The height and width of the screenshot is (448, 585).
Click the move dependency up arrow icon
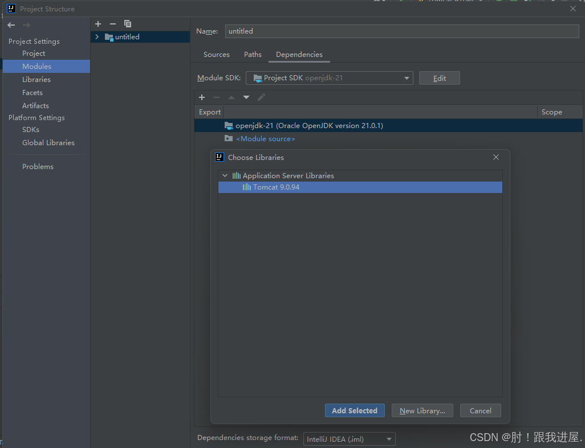pyautogui.click(x=231, y=97)
